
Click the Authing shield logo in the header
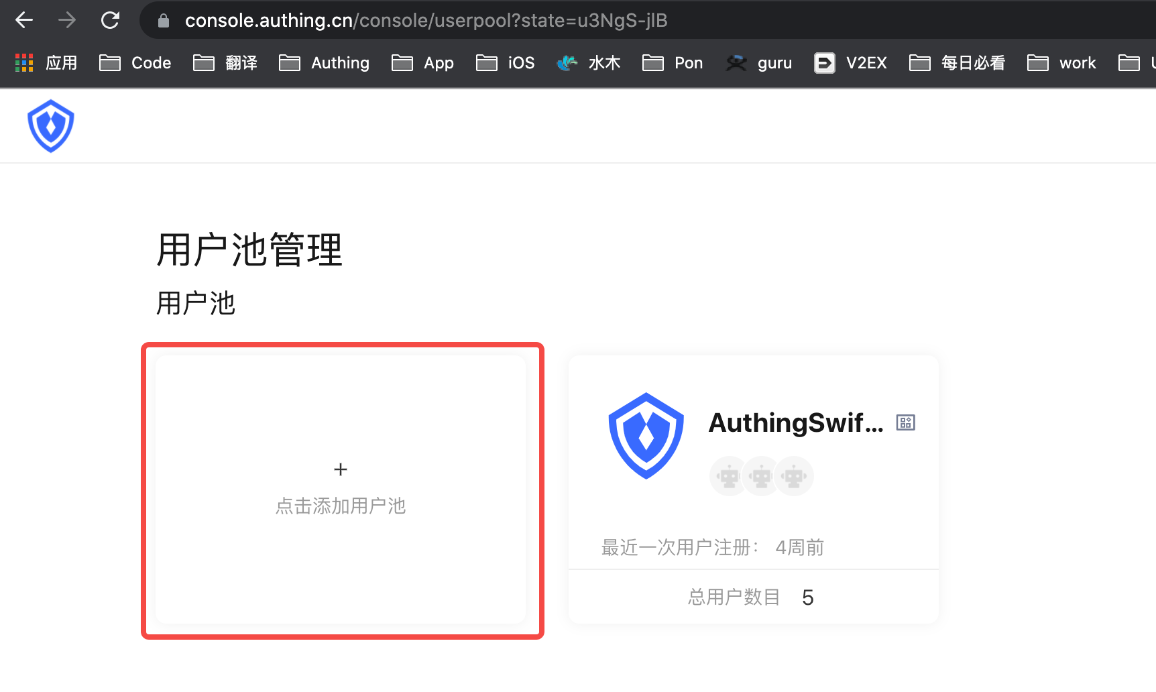tap(51, 126)
